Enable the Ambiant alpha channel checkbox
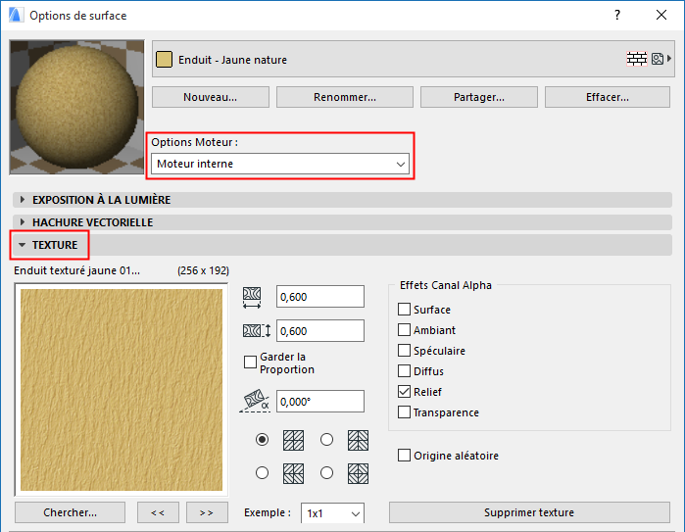Screen dimensions: 685x532 tap(404, 330)
